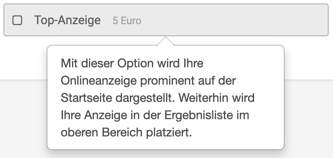Click the word 'platziert.' at the tooltip end
This screenshot has height=158, width=333.
(169, 133)
